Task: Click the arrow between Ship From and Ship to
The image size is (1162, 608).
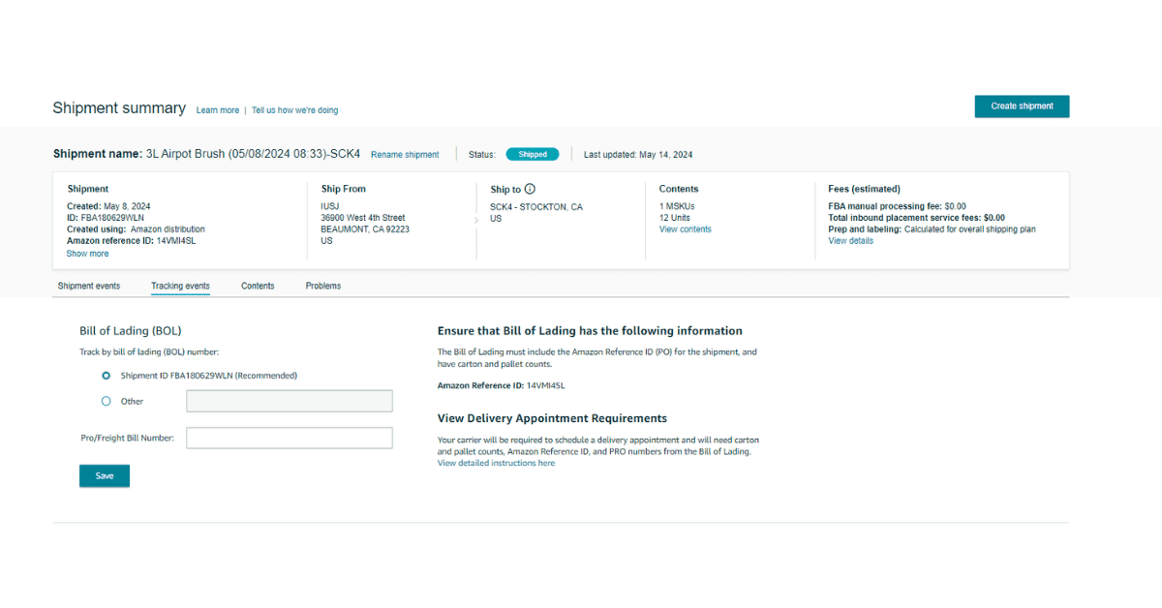Action: 475,221
